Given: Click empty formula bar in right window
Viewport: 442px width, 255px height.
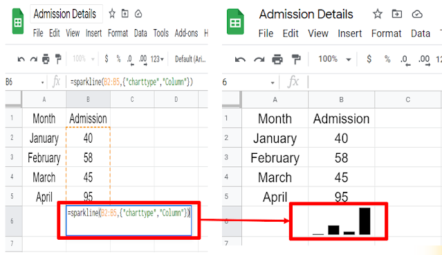Looking at the screenshot, I should (375, 82).
